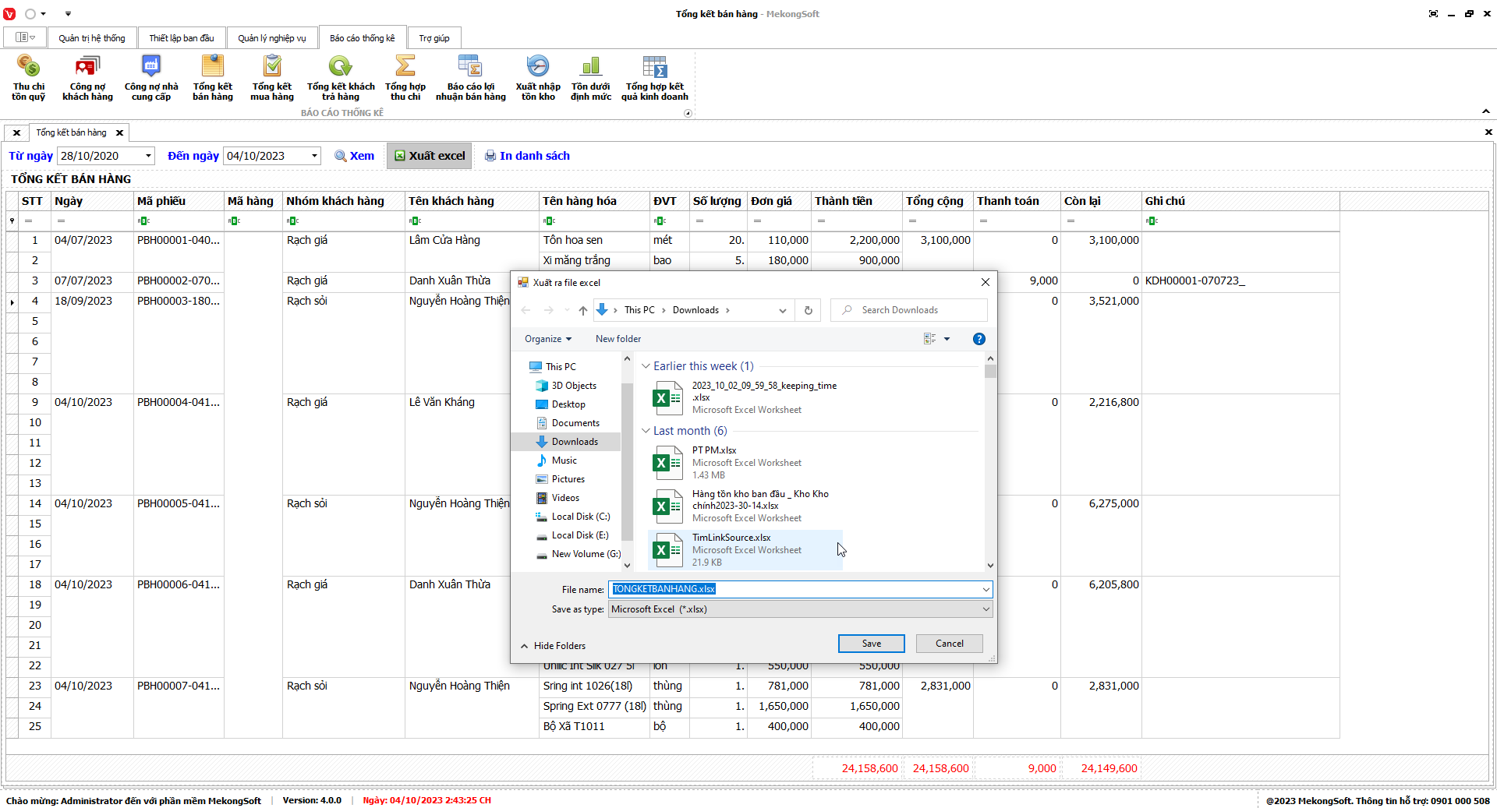Click Save button in export dialog

871,644
